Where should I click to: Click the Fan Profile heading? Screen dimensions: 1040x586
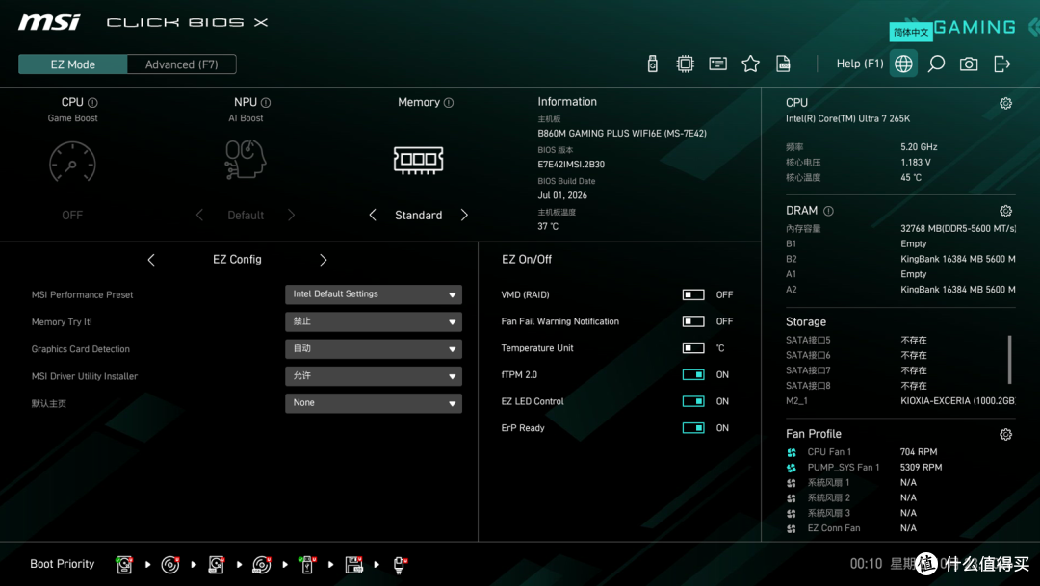click(813, 434)
